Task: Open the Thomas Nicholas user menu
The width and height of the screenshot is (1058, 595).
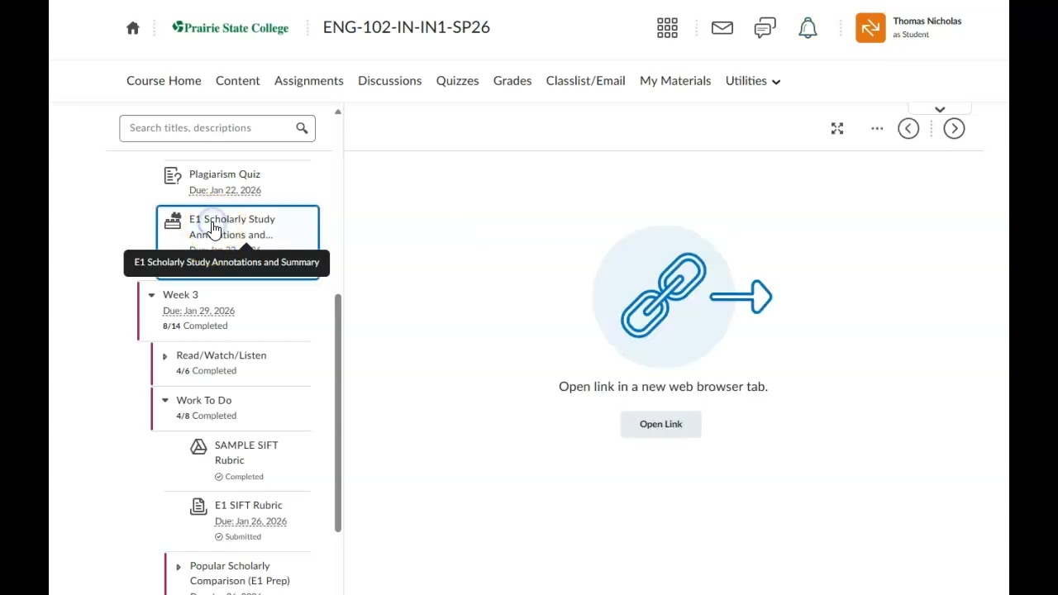Action: point(909,27)
